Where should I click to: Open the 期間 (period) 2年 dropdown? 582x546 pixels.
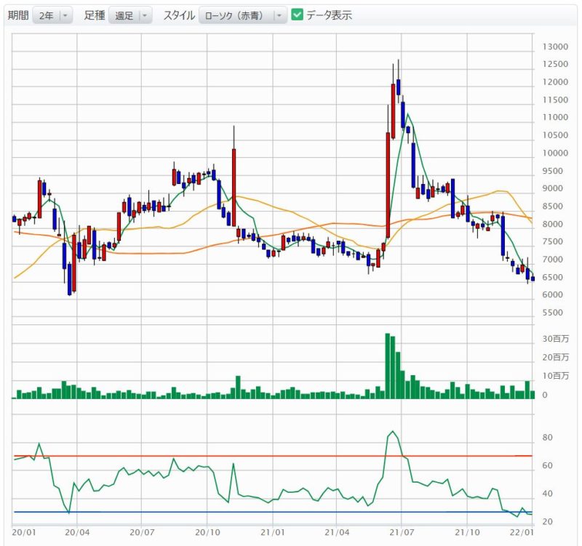pos(52,15)
